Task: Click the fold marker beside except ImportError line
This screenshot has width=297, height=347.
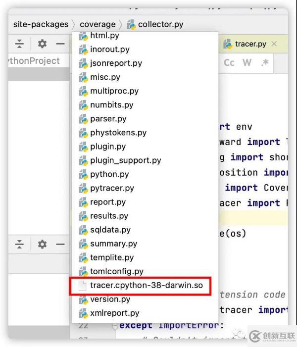Action: [x=115, y=326]
